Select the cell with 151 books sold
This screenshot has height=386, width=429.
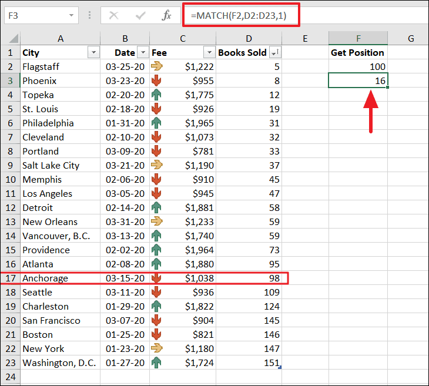(x=249, y=362)
